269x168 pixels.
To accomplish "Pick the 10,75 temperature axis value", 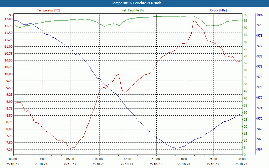I will tap(8, 53).
